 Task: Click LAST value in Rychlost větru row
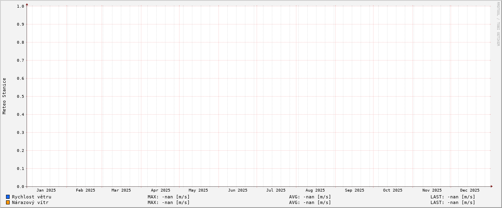[x=453, y=197]
